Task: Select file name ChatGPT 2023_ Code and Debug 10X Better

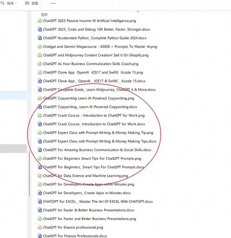Action: coord(96,29)
